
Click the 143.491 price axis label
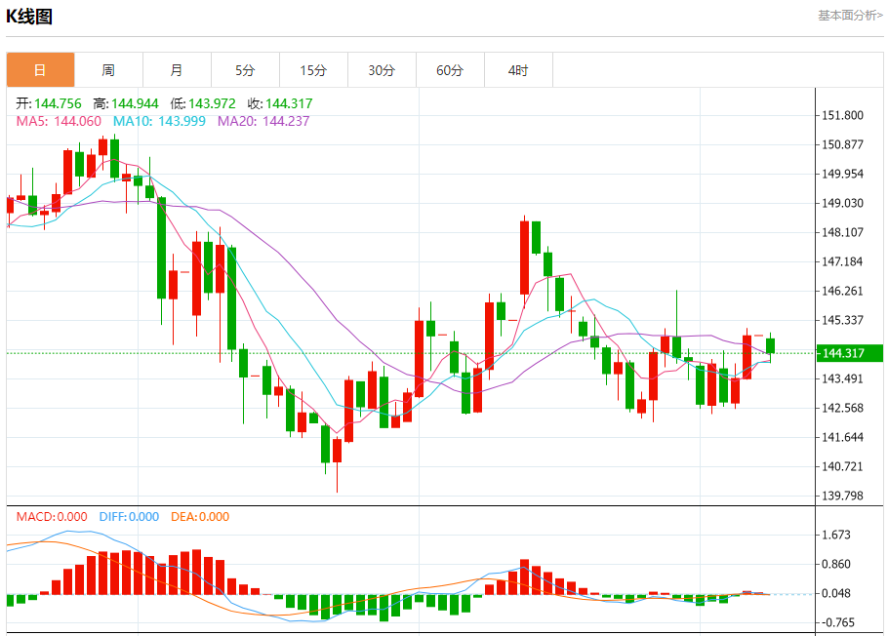click(x=843, y=378)
